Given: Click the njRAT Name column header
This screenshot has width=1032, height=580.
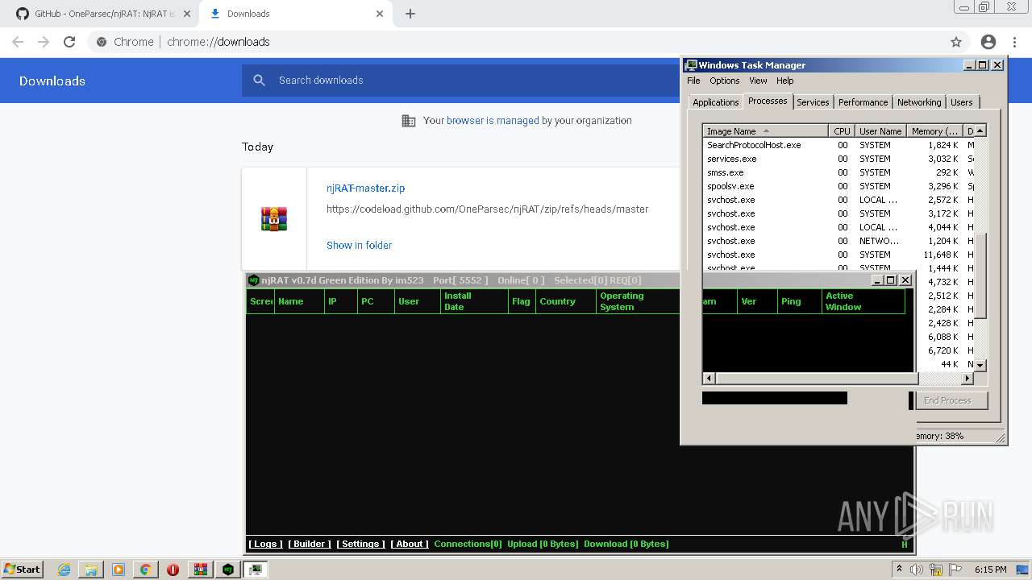Looking at the screenshot, I should (x=299, y=301).
